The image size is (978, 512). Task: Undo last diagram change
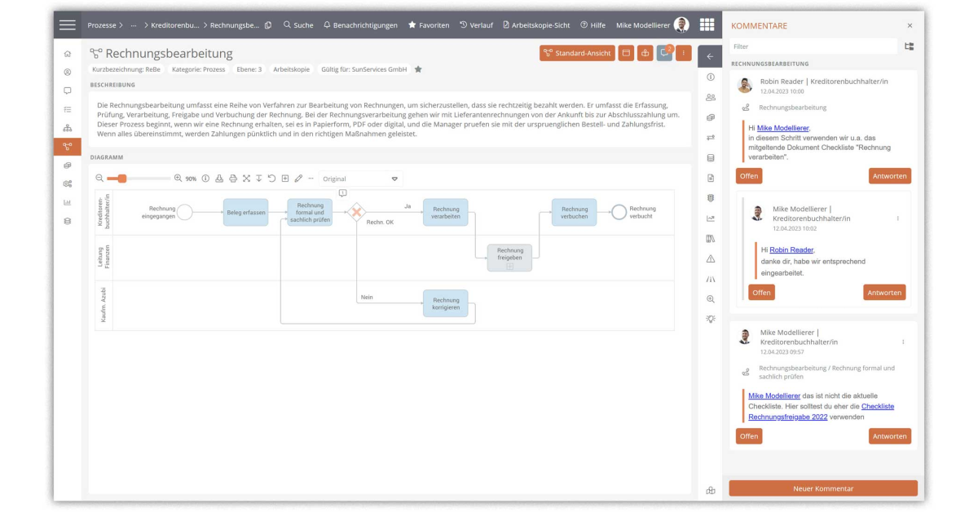(271, 179)
